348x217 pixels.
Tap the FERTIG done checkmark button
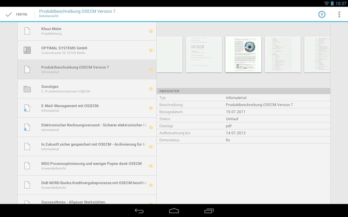pos(16,14)
